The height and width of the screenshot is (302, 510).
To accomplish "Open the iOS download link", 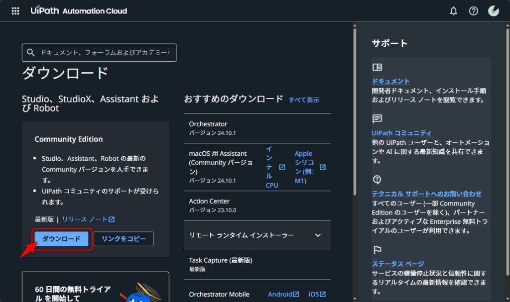I will tap(314, 294).
